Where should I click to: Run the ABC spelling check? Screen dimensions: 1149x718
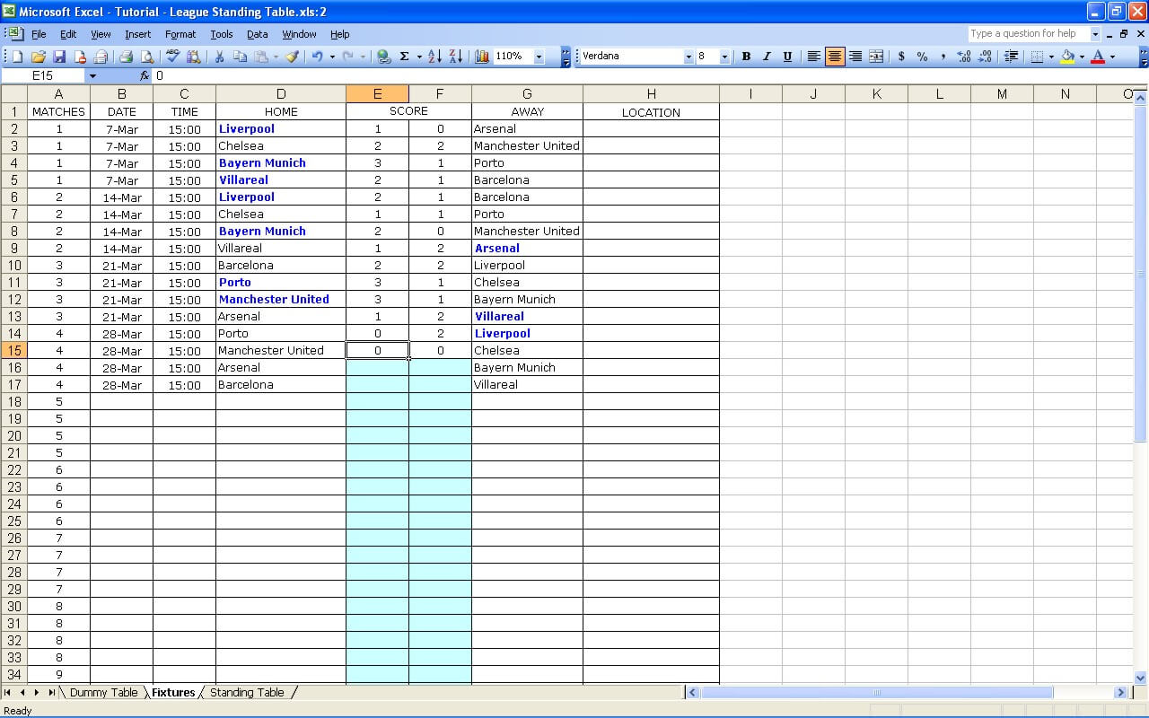pos(173,57)
